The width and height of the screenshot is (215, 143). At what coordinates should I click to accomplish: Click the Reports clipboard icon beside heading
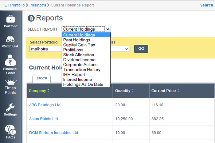31,18
